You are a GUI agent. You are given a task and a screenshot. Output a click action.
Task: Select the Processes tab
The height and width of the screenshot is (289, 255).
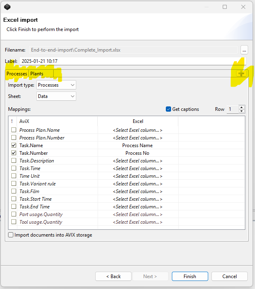17,74
